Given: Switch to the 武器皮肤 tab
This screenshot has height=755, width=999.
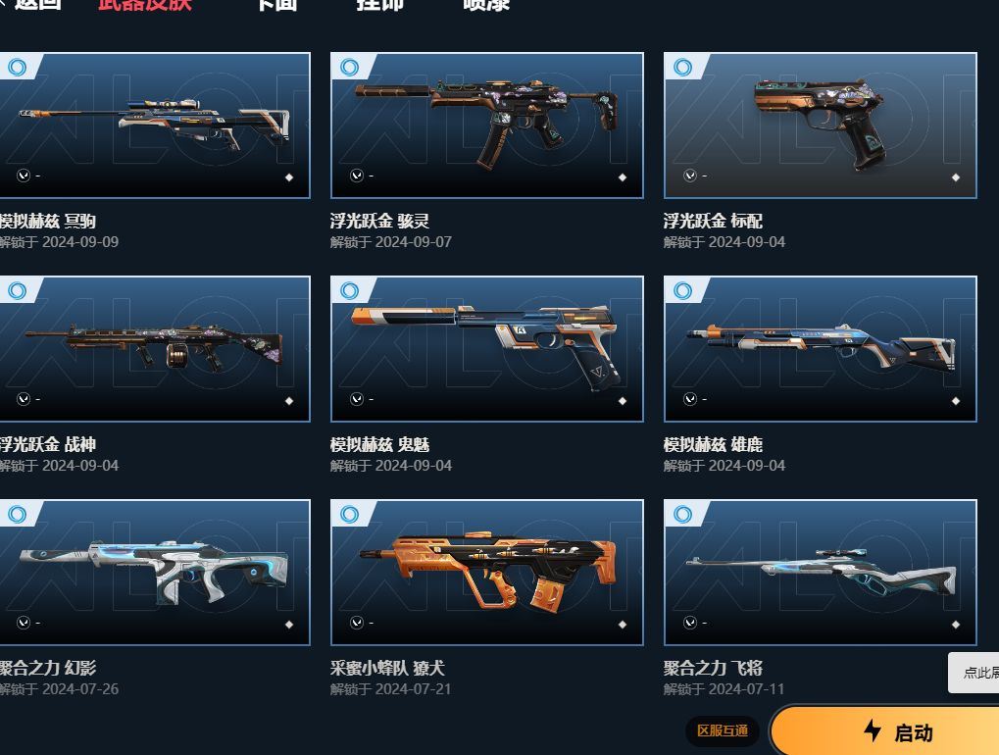Looking at the screenshot, I should point(145,5).
